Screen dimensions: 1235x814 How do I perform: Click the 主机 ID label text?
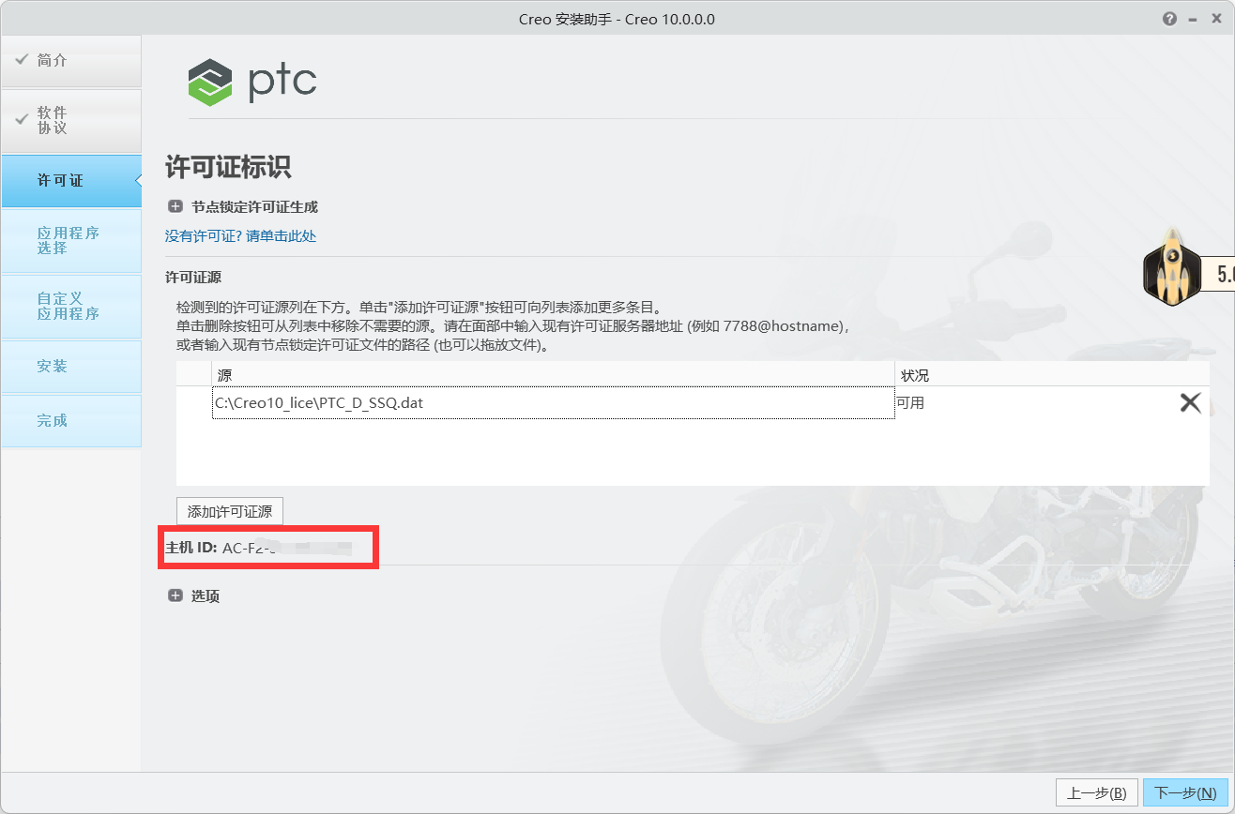(x=191, y=548)
